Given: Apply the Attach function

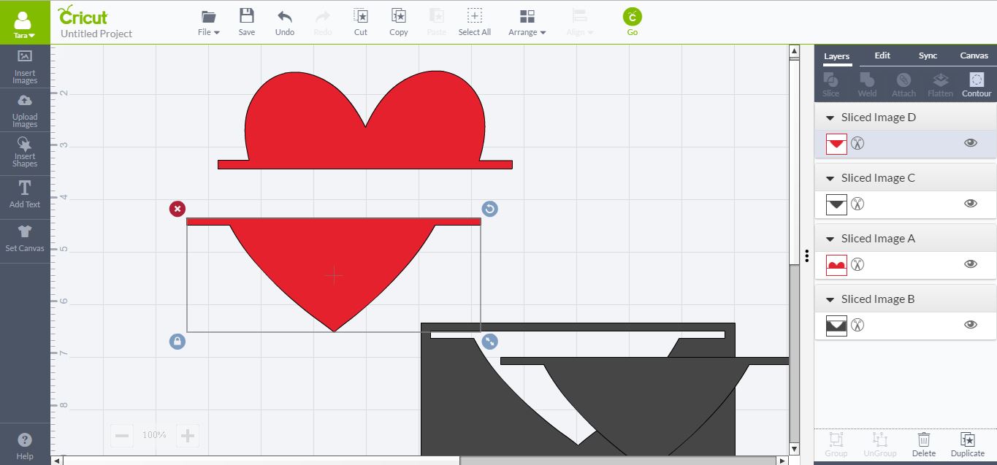Looking at the screenshot, I should 904,83.
